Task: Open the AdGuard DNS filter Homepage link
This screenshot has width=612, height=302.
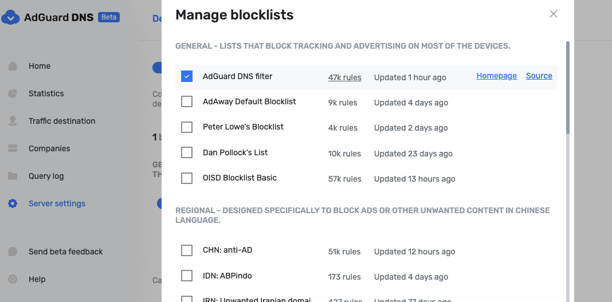Action: click(x=496, y=76)
